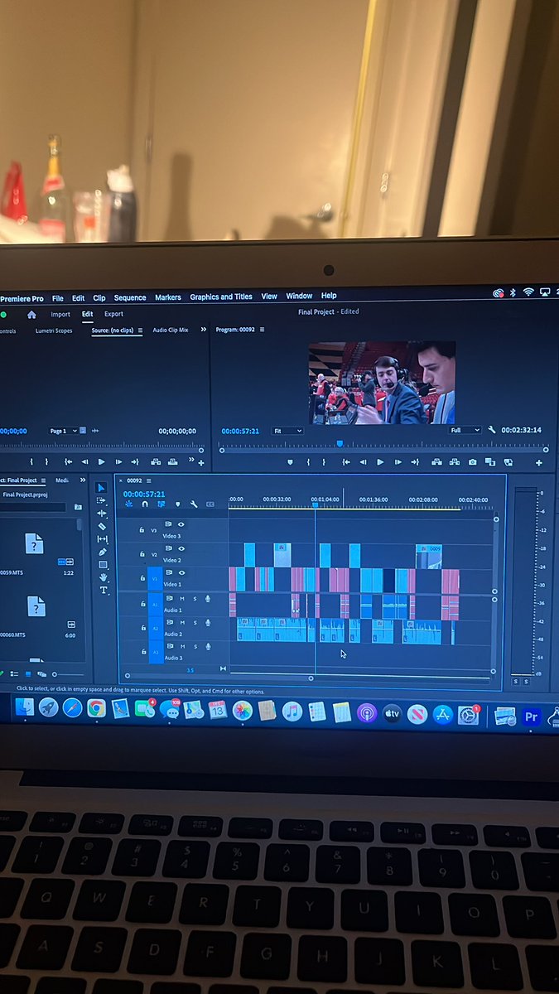Toggle insert sequences as nests icon
This screenshot has height=994, width=559.
129,504
